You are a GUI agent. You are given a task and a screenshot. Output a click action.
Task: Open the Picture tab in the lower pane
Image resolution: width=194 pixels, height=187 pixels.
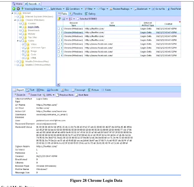[93, 90]
